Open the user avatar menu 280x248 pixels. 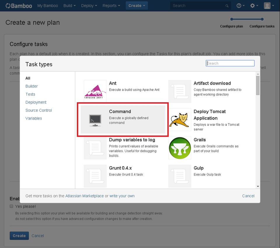pyautogui.click(x=269, y=6)
